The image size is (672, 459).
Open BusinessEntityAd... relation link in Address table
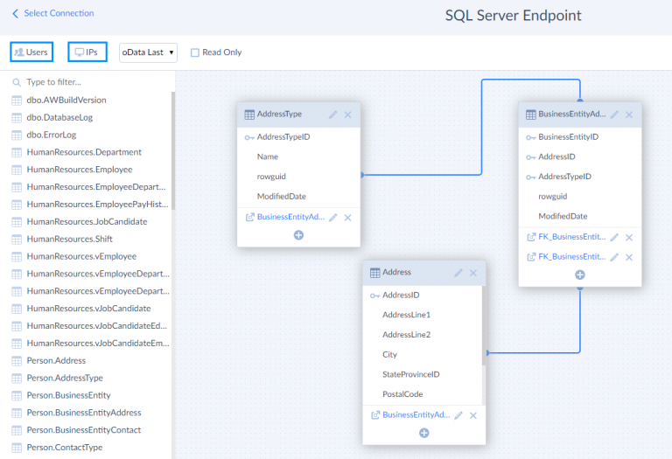[x=416, y=414]
